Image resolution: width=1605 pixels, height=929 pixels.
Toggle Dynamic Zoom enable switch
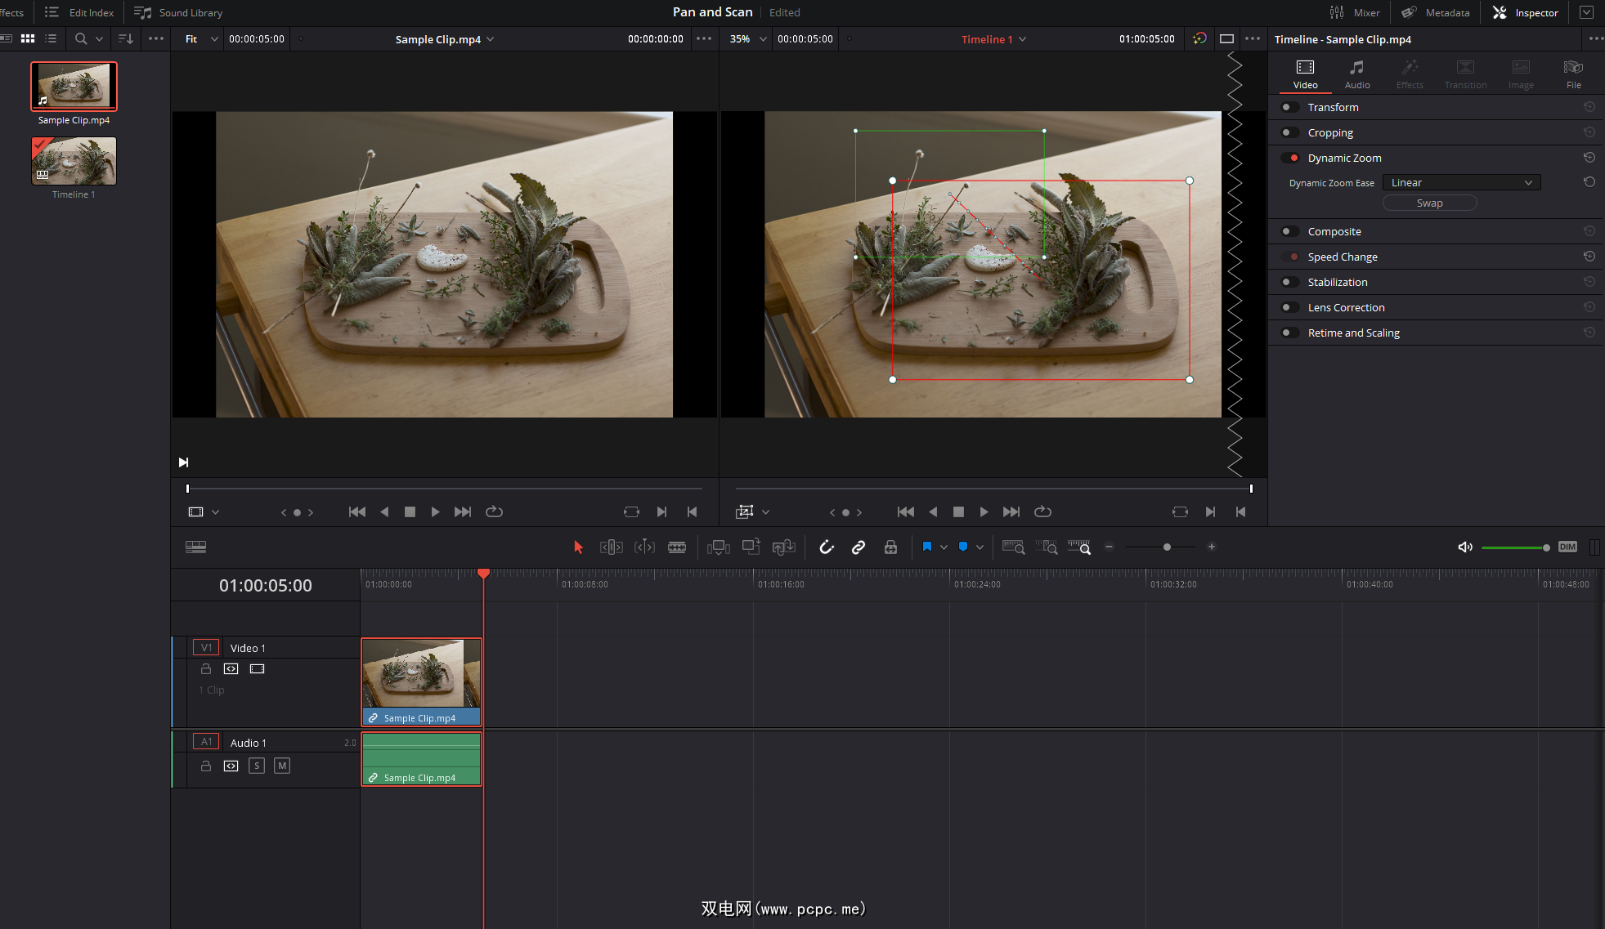[1289, 158]
